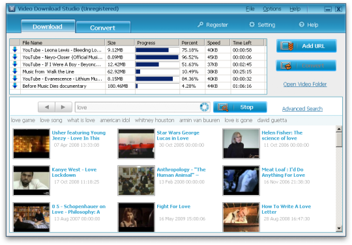Viewport: 352px width, 245px height.
Task: Open the Kanye West Love Lockdown thumbnail
Action: coord(31,181)
